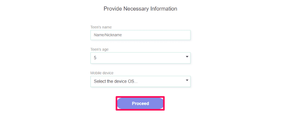Expand the Mobile device OS selector
This screenshot has width=284, height=116.
pyautogui.click(x=140, y=81)
